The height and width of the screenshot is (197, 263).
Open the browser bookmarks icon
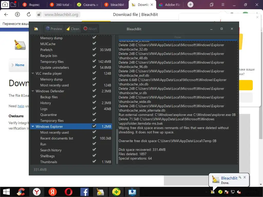pos(212,5)
